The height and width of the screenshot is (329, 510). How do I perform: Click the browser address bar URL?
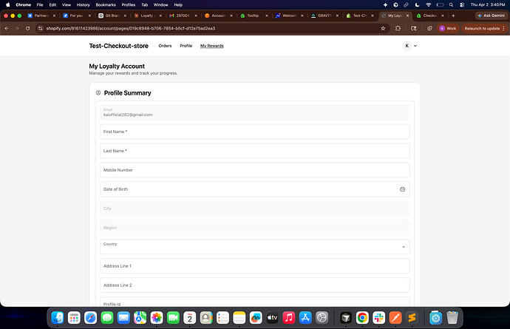[x=130, y=28]
